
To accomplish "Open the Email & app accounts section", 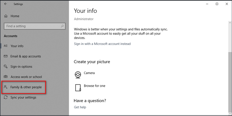I will pyautogui.click(x=26, y=56).
